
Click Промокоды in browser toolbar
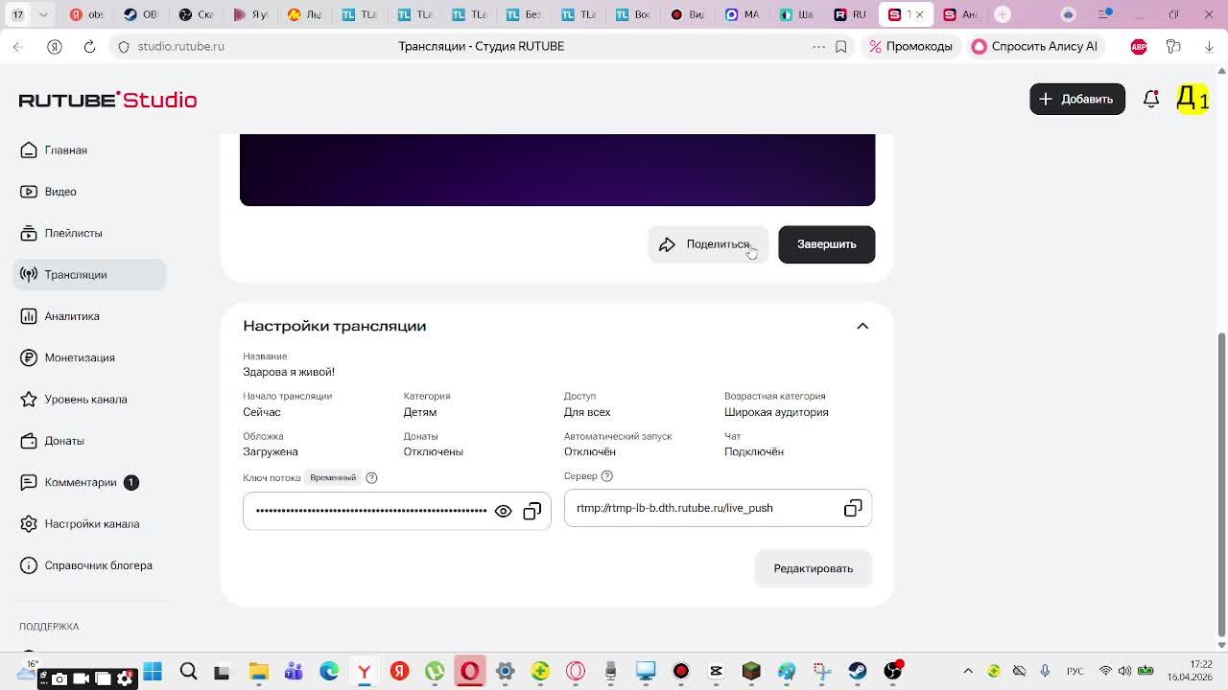pyautogui.click(x=910, y=46)
